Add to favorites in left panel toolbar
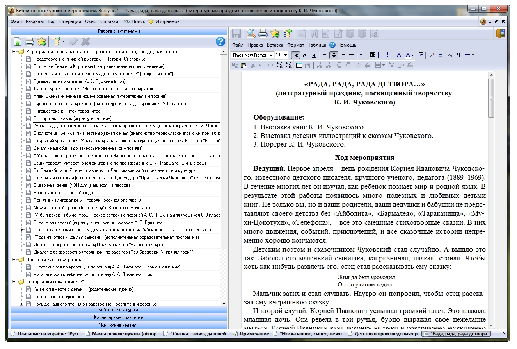The width and height of the screenshot is (517, 349). click(41, 41)
